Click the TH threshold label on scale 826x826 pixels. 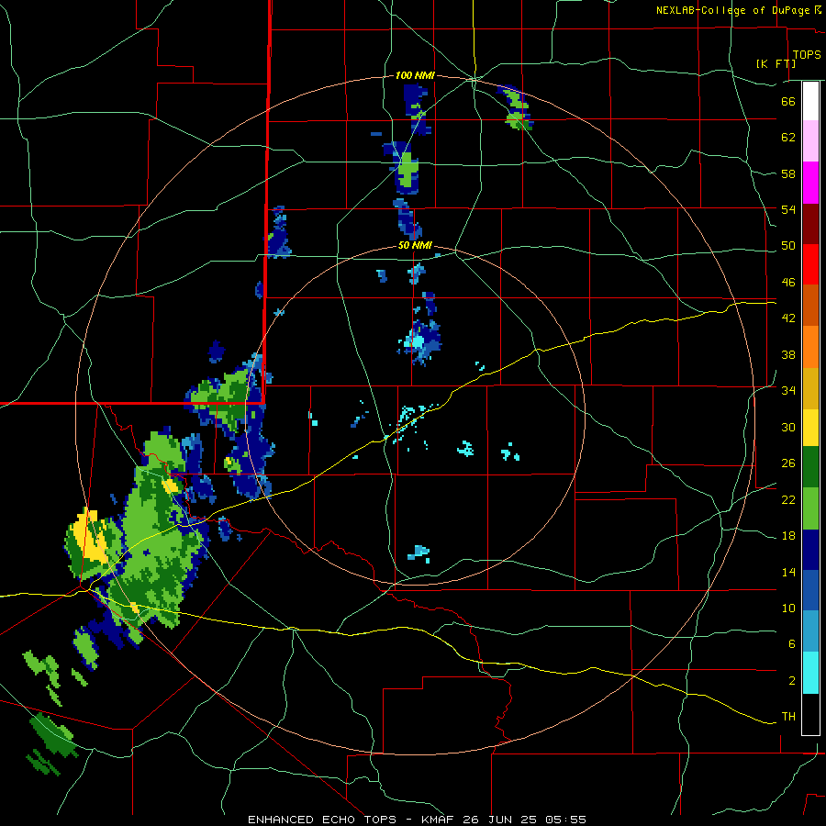pyautogui.click(x=788, y=717)
